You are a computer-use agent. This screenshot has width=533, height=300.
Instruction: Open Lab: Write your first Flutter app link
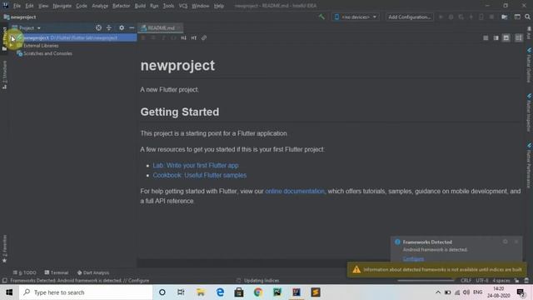click(x=196, y=165)
